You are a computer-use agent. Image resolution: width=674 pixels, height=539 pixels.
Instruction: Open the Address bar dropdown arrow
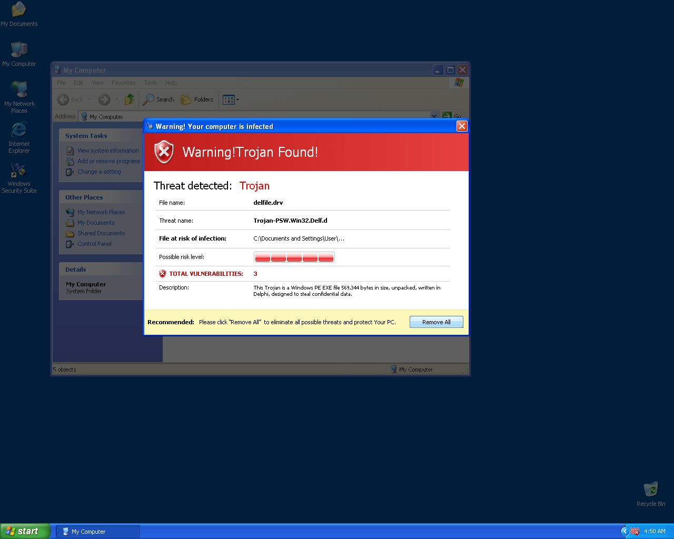coord(434,116)
